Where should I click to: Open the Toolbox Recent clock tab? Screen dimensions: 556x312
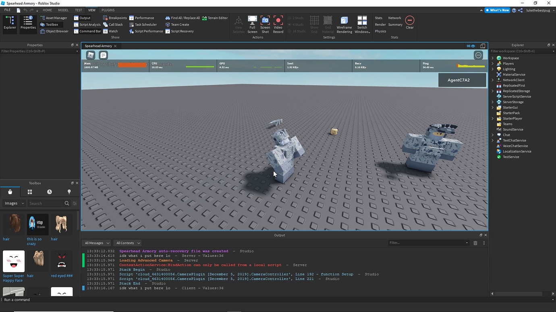49,192
